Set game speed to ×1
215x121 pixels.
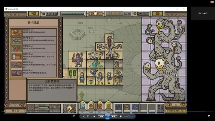pyautogui.click(x=110, y=13)
